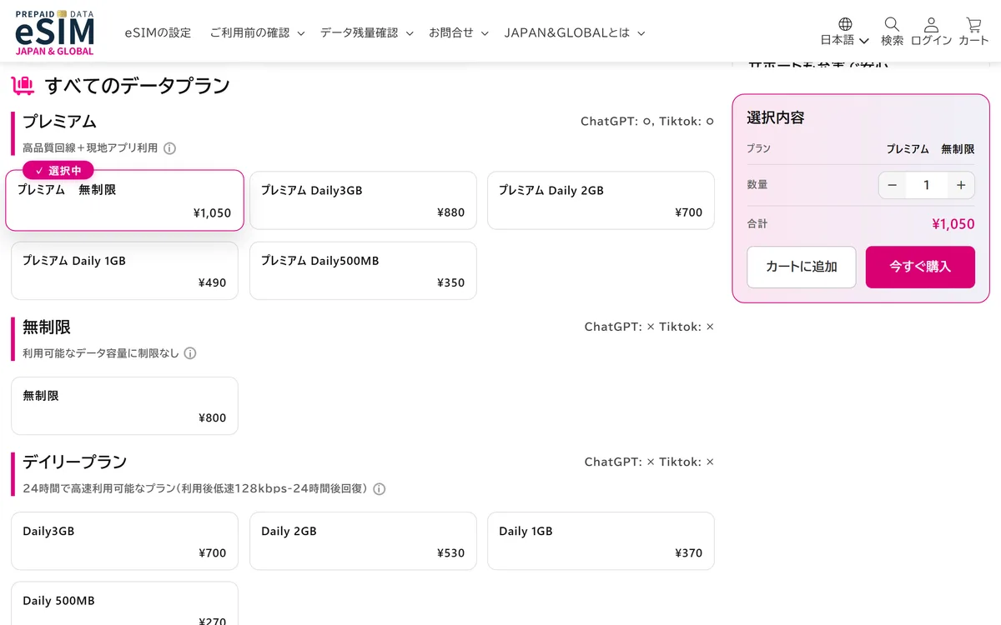The width and height of the screenshot is (1001, 625).
Task: Click the 合計 ¥1,050 total amount
Action: click(953, 224)
